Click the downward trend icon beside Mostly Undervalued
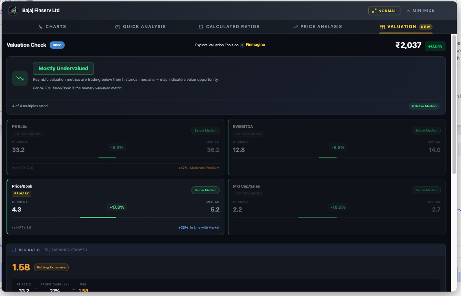 20,78
